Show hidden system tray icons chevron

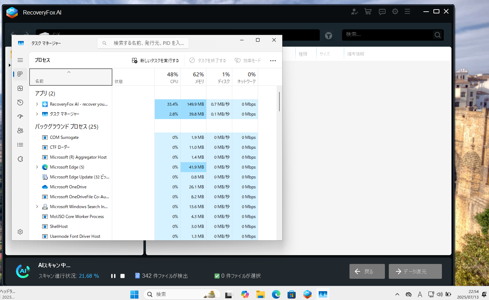pos(397,294)
